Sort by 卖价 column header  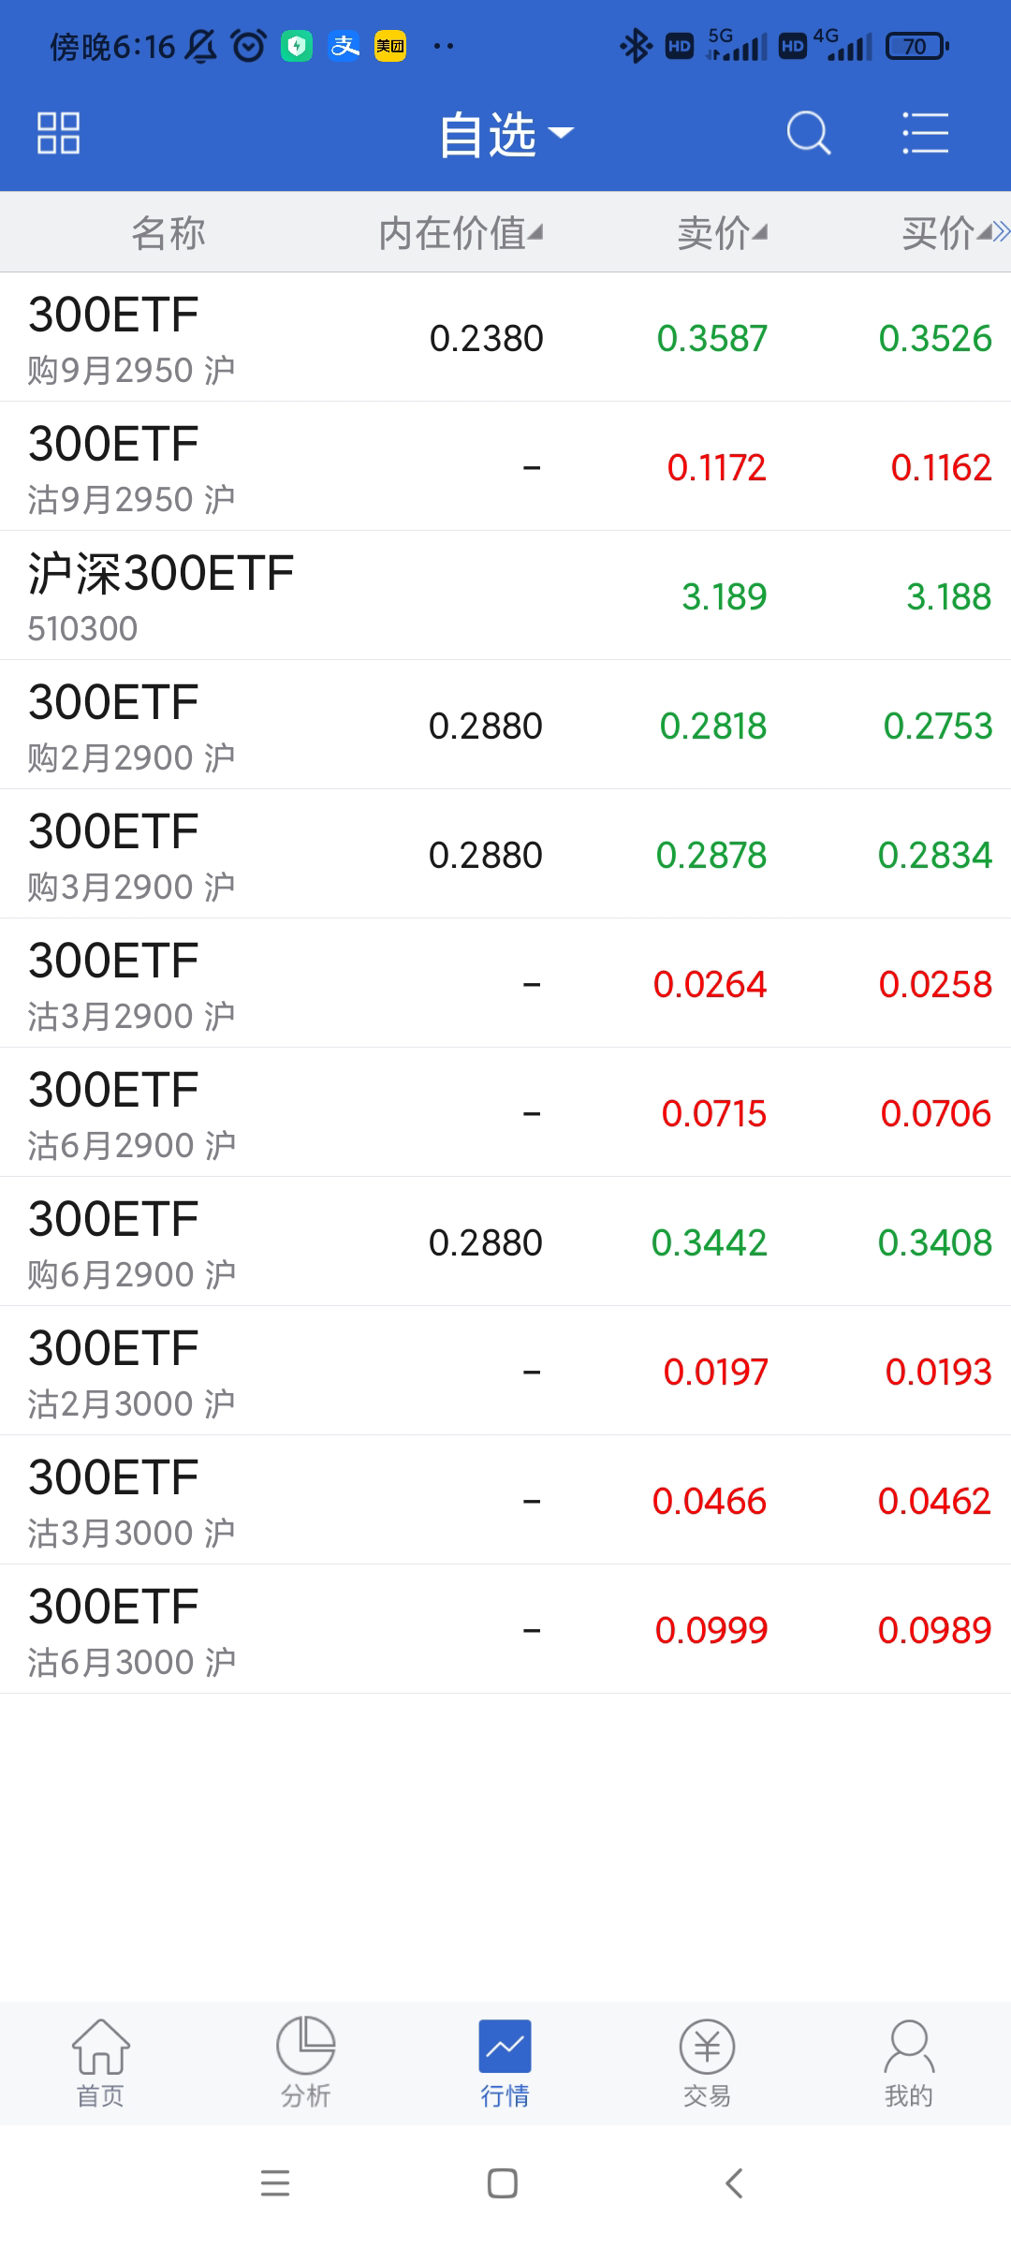722,233
